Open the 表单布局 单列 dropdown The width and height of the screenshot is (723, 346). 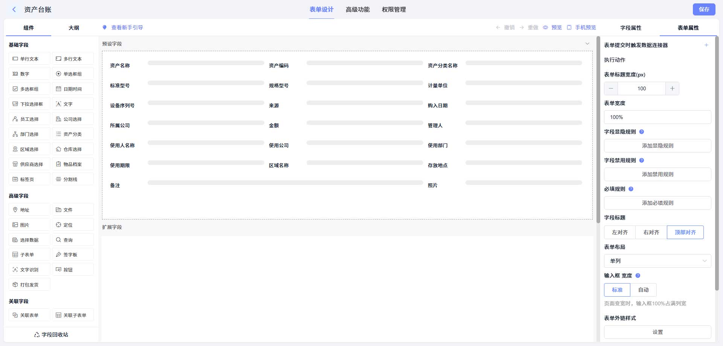click(657, 261)
